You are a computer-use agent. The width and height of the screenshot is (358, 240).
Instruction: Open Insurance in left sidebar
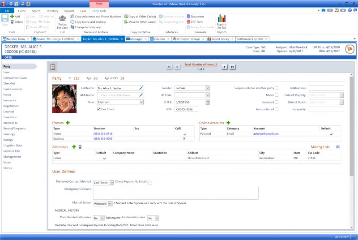(9, 100)
